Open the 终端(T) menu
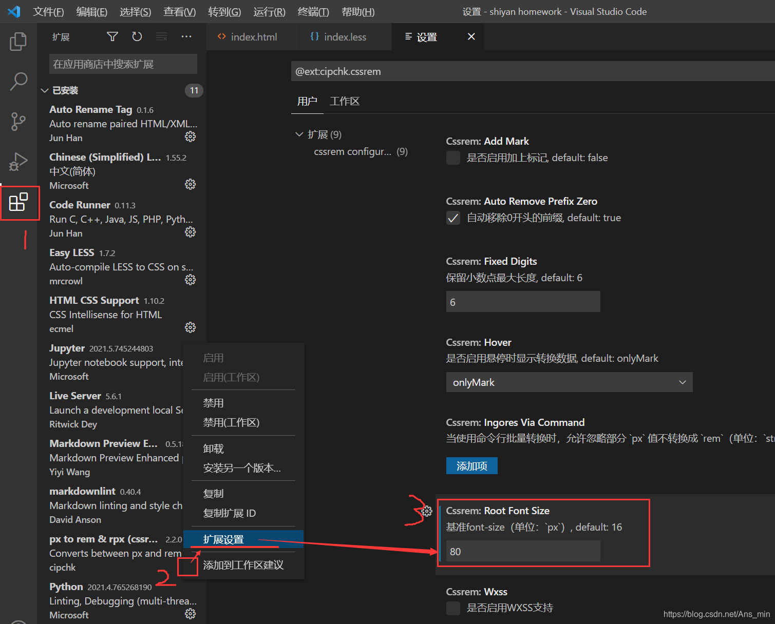This screenshot has width=775, height=624. pos(313,11)
